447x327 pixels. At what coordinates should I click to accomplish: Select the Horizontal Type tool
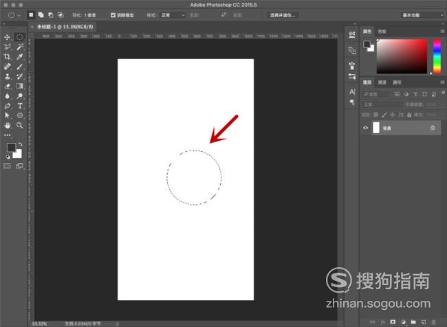click(x=20, y=106)
